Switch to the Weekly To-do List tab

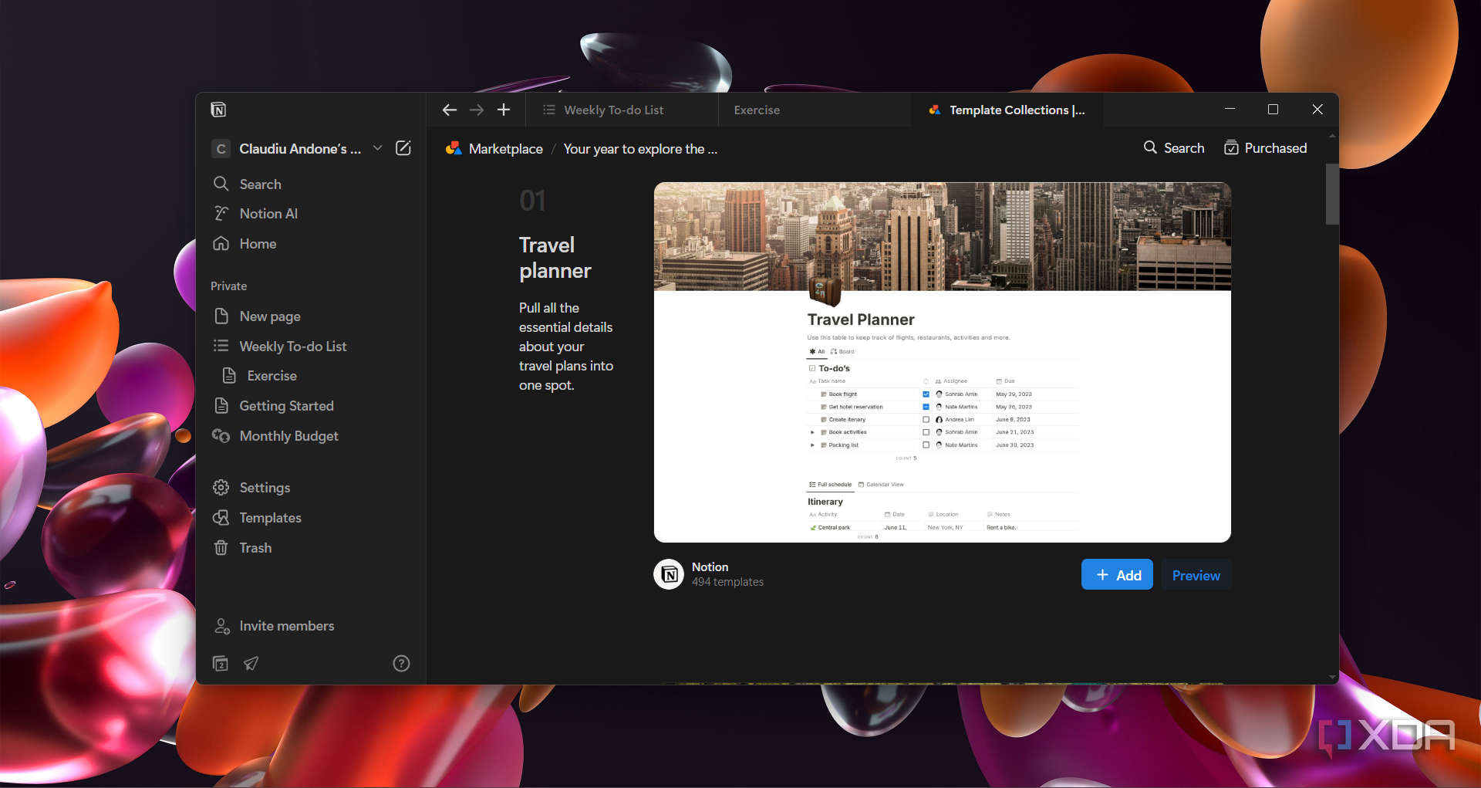click(x=622, y=110)
